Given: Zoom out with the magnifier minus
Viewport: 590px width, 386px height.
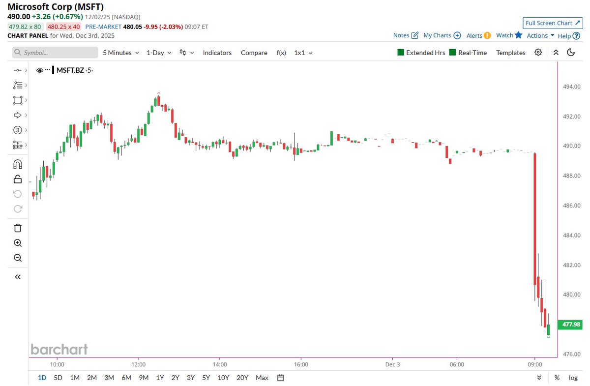Looking at the screenshot, I should [x=18, y=258].
